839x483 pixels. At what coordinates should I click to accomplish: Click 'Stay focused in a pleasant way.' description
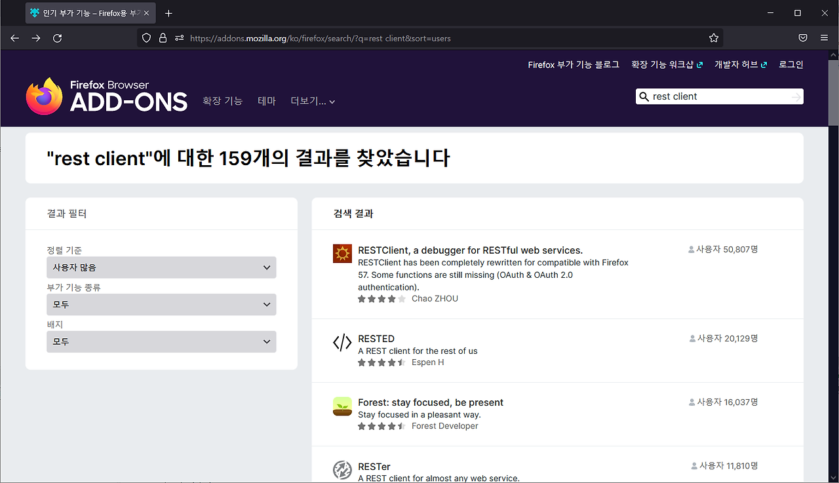419,414
